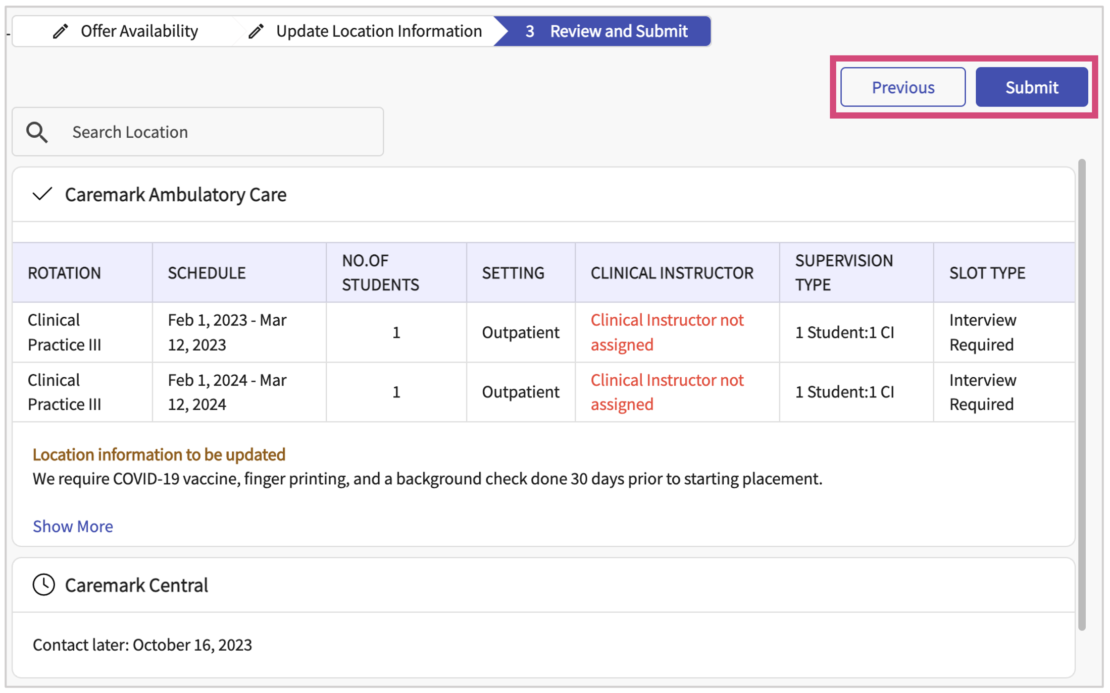The image size is (1110, 693).
Task: Collapse the Caremark Ambulatory Care section header
Action: pos(543,194)
